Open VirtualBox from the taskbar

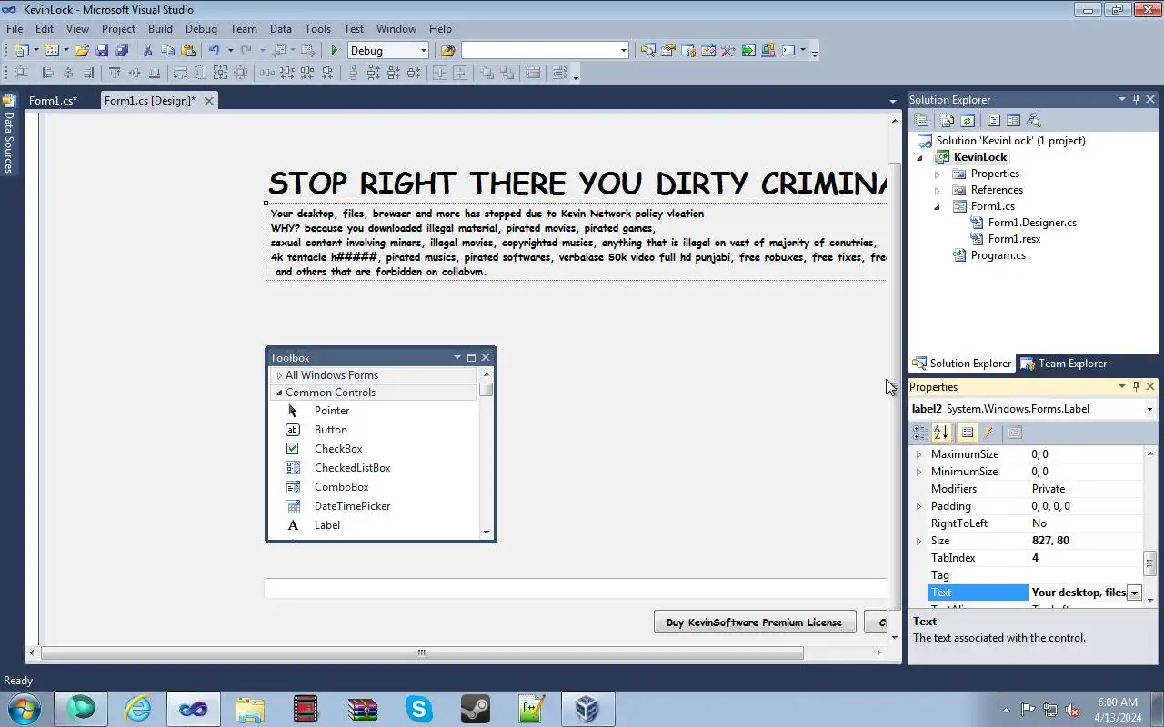coord(587,709)
